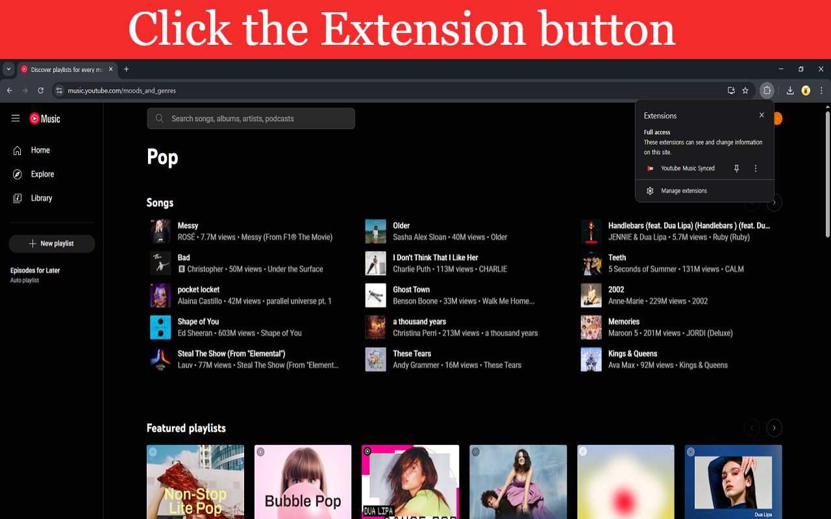Open song title Kings & Queens
Image resolution: width=831 pixels, height=519 pixels.
click(x=632, y=354)
